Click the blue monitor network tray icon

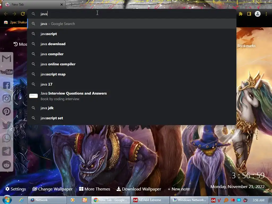pos(239,200)
